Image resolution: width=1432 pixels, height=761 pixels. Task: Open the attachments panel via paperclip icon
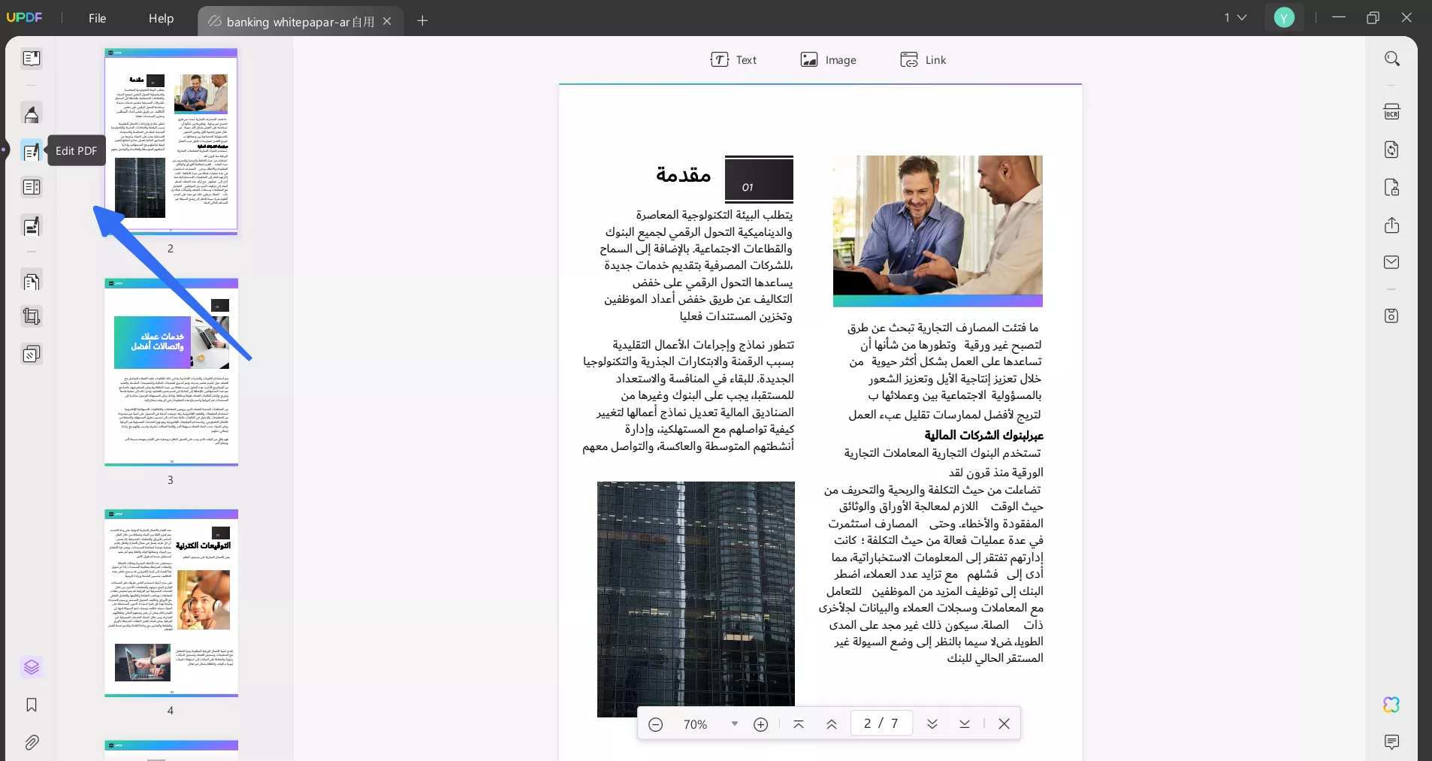click(x=32, y=743)
